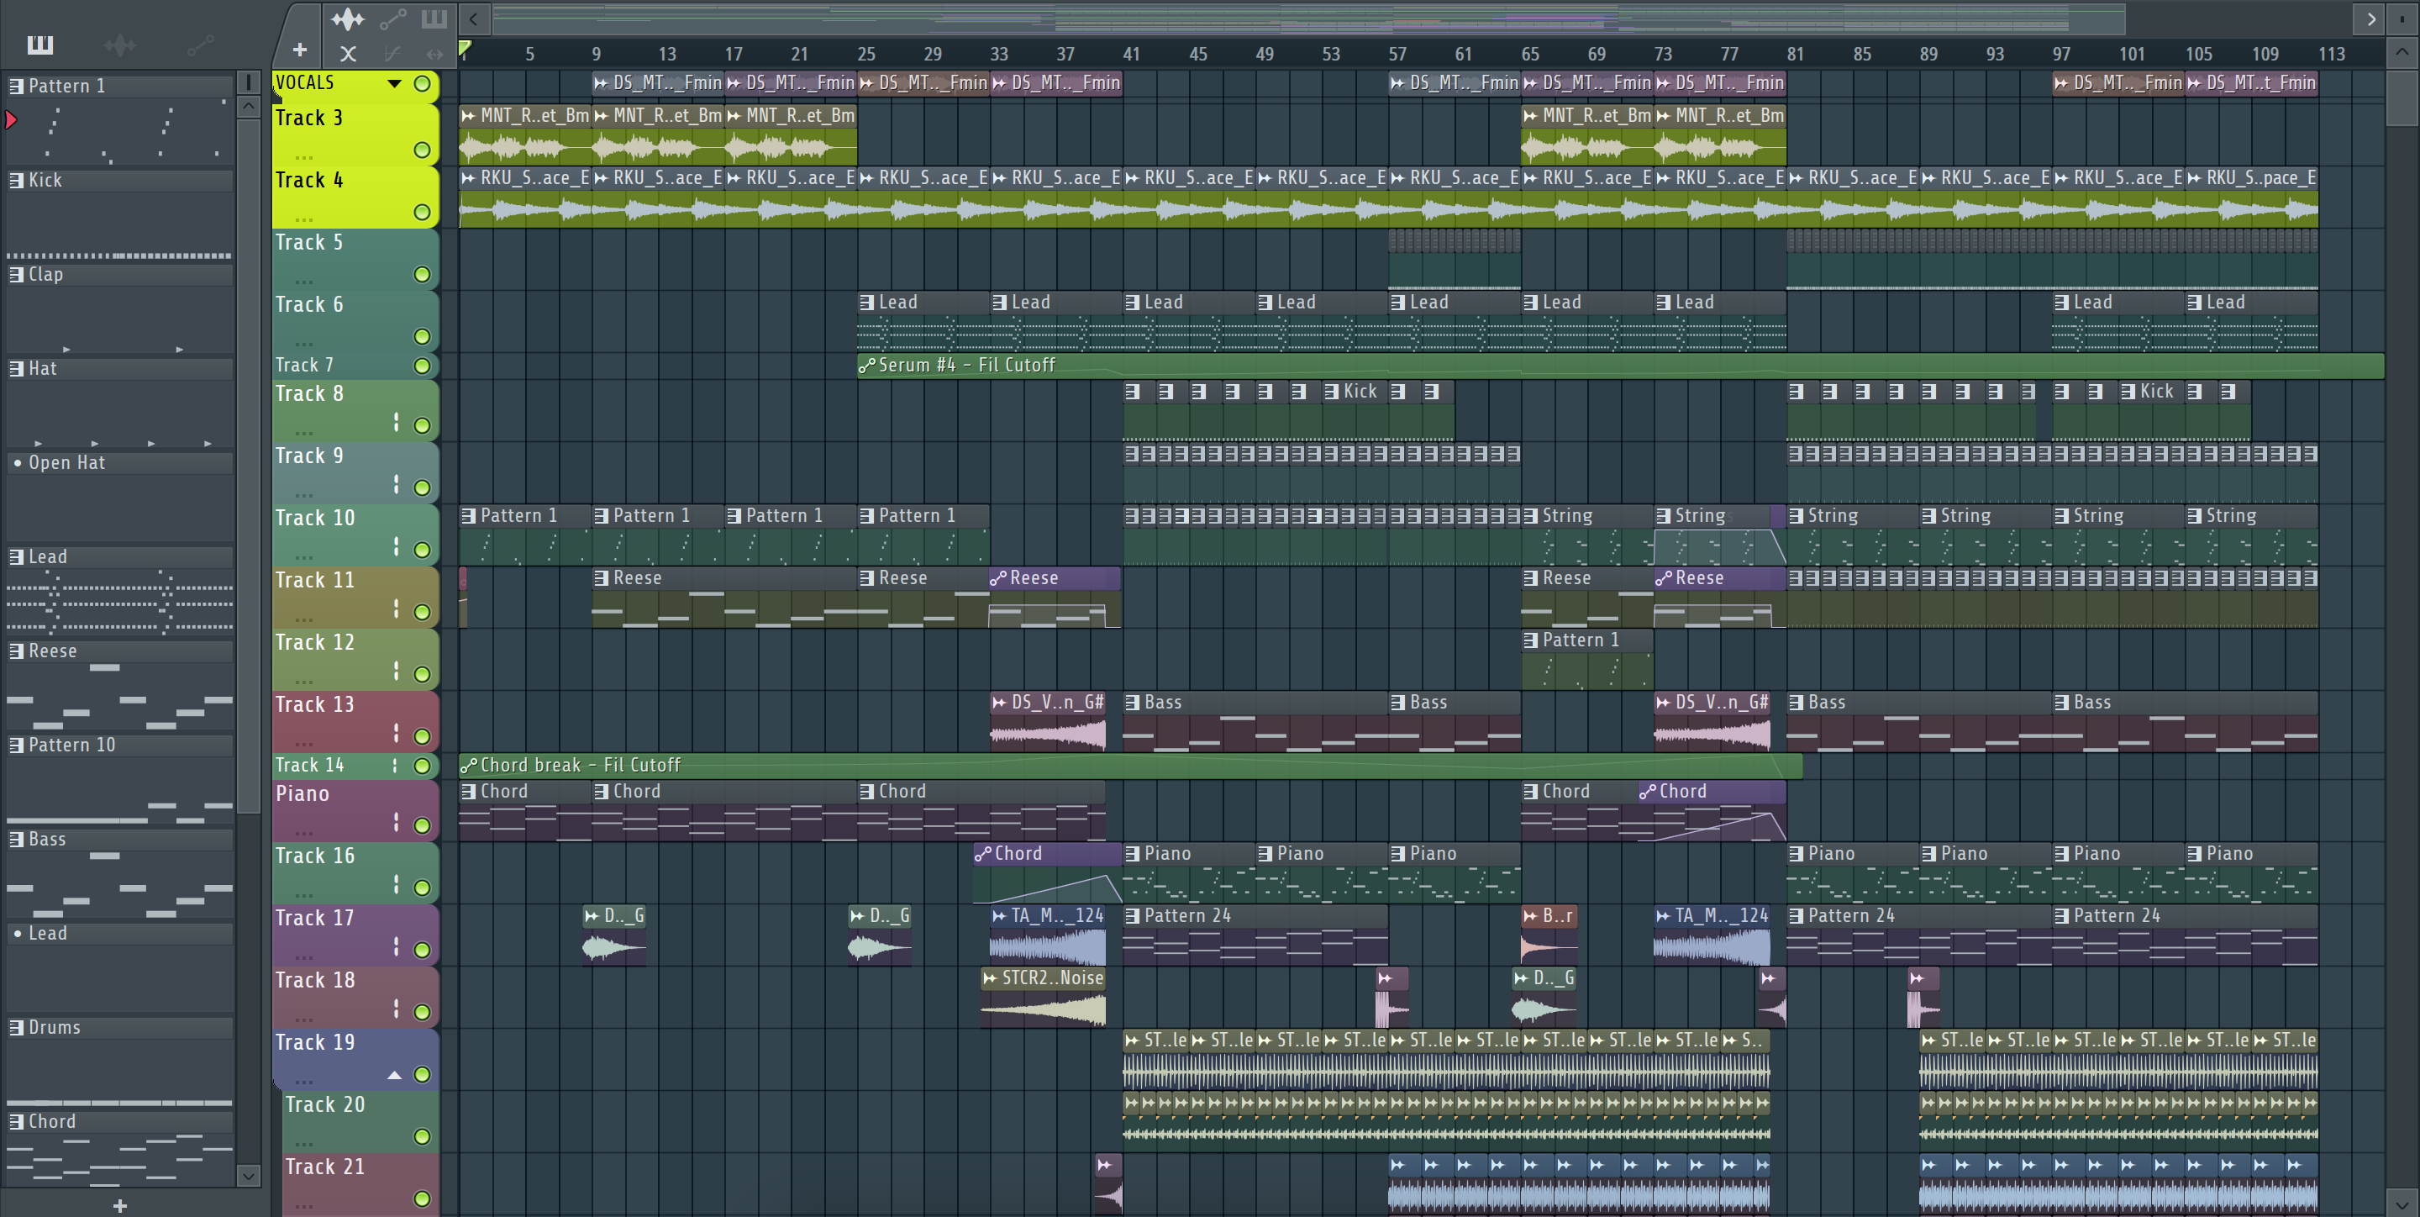This screenshot has height=1217, width=2420.
Task: Mute Track 10
Action: pyautogui.click(x=423, y=550)
